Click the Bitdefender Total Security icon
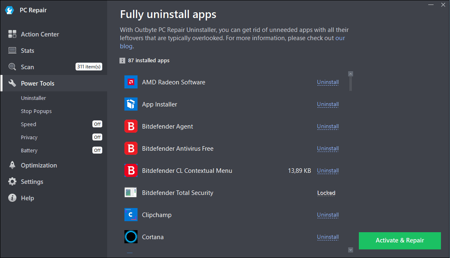The image size is (450, 258). tap(131, 192)
